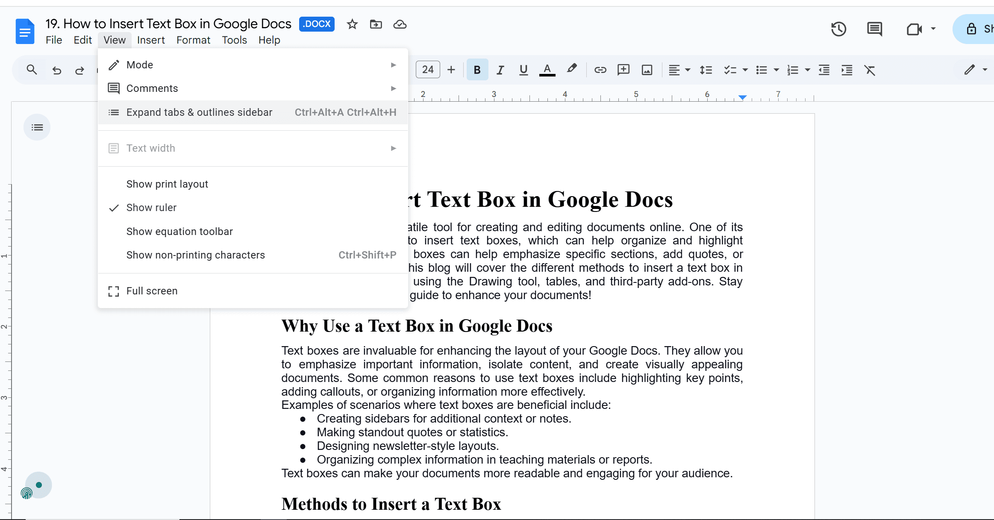This screenshot has height=520, width=994.
Task: Expand the Text width submenu
Action: [253, 148]
